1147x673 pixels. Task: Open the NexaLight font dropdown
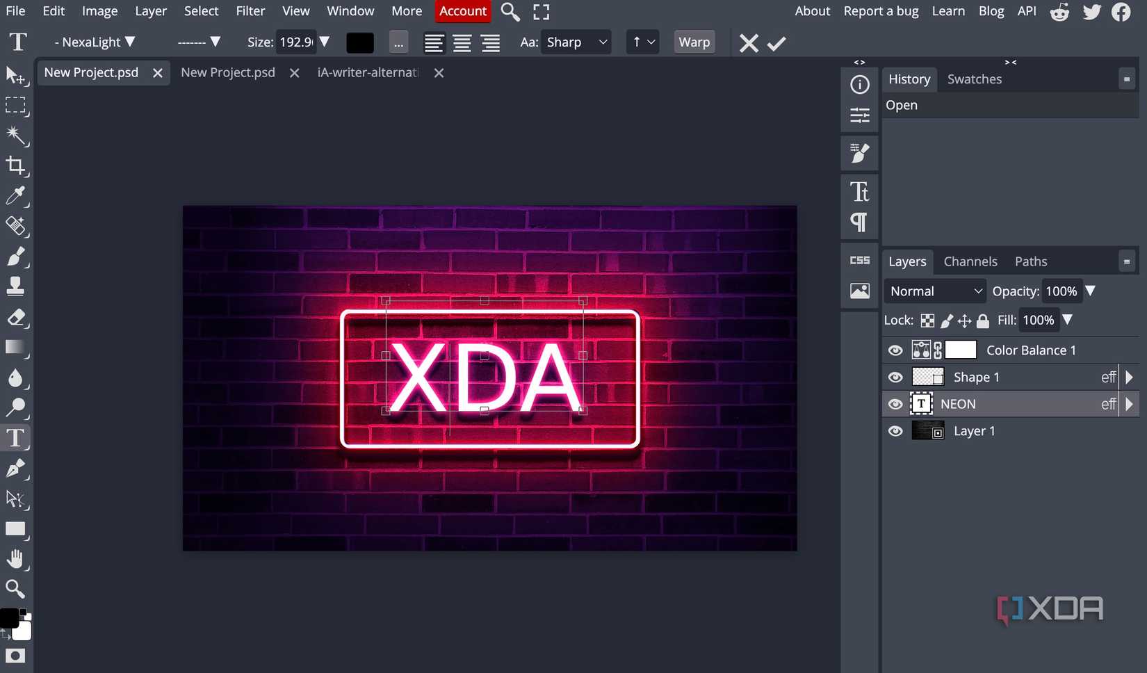coord(95,42)
